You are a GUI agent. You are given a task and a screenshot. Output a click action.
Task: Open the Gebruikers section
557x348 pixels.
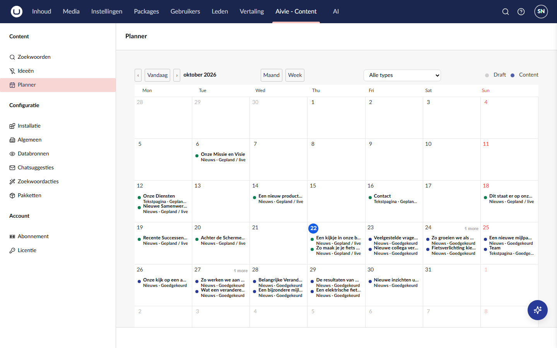click(185, 12)
